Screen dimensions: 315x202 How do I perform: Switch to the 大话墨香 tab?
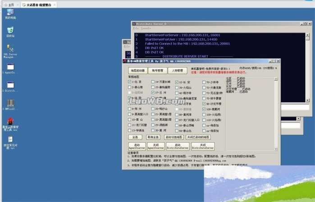coord(38,5)
